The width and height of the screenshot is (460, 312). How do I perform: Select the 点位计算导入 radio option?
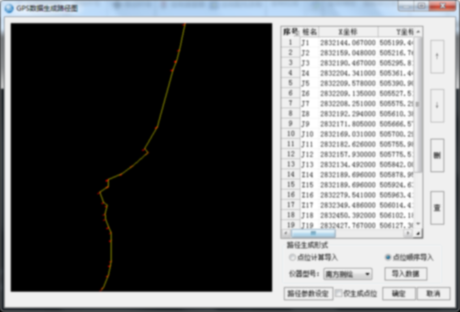point(293,257)
